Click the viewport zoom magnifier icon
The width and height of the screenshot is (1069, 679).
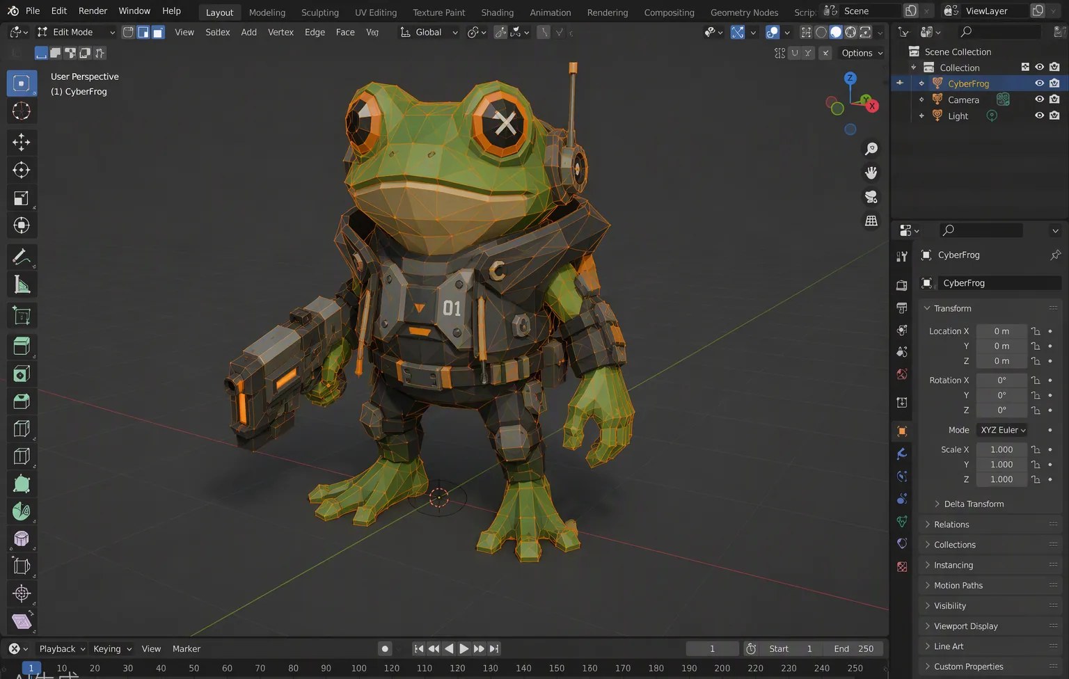tap(871, 149)
